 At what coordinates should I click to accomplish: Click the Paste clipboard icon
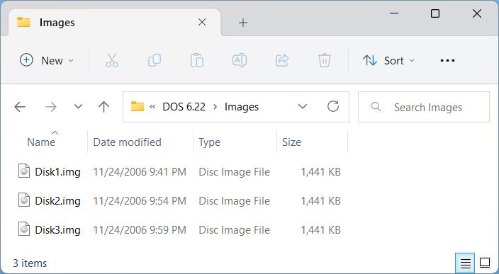click(197, 60)
